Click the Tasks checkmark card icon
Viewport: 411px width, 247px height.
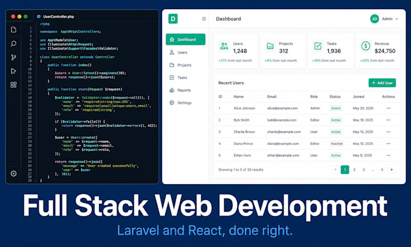[x=318, y=46]
